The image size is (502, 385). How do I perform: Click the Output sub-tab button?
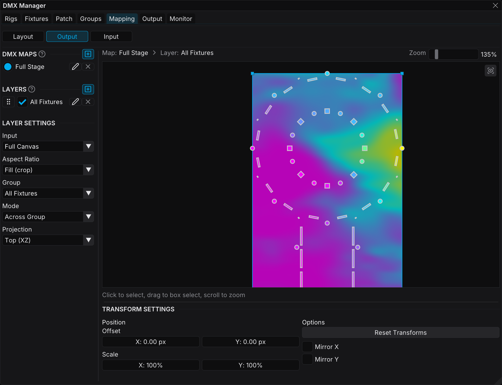click(67, 37)
